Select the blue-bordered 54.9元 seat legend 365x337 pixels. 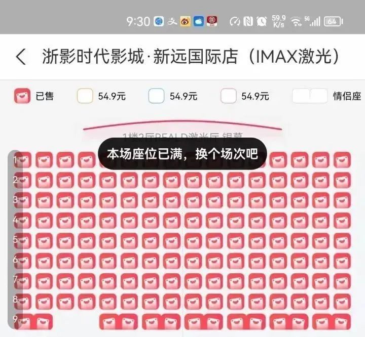pyautogui.click(x=156, y=96)
